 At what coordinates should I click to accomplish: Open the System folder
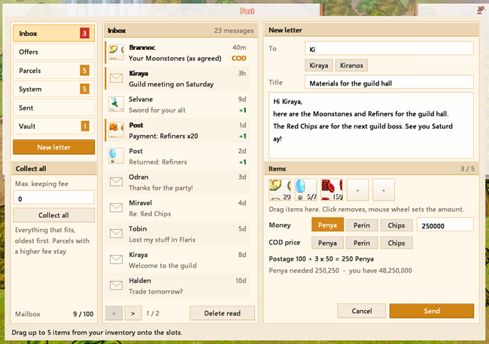(53, 89)
